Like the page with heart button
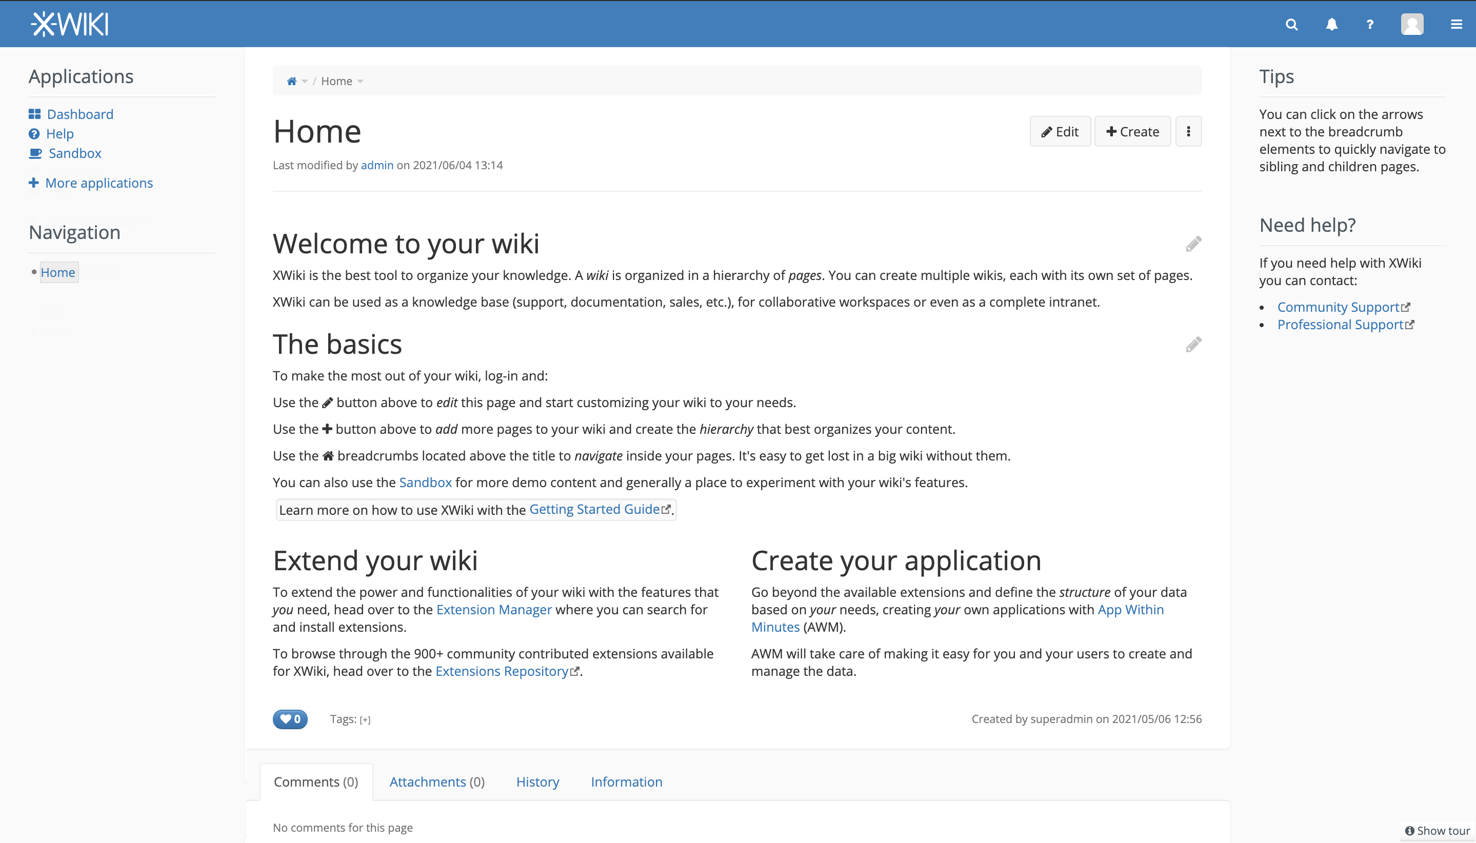This screenshot has height=843, width=1476. tap(290, 719)
